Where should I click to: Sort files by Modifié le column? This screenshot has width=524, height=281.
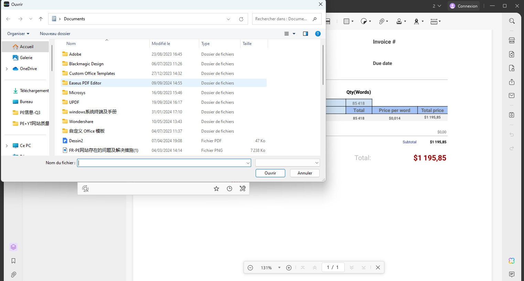coord(174,44)
